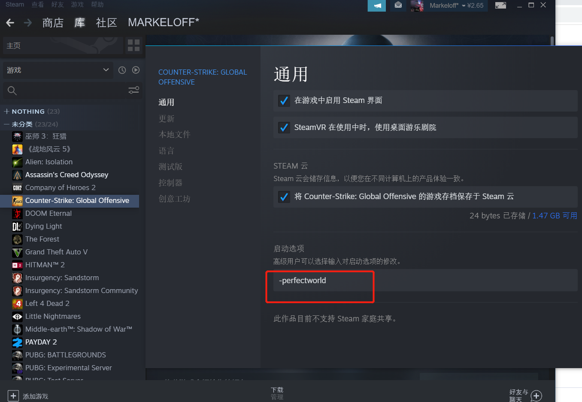Click the back navigation arrow
The height and width of the screenshot is (402, 582).
click(x=10, y=23)
